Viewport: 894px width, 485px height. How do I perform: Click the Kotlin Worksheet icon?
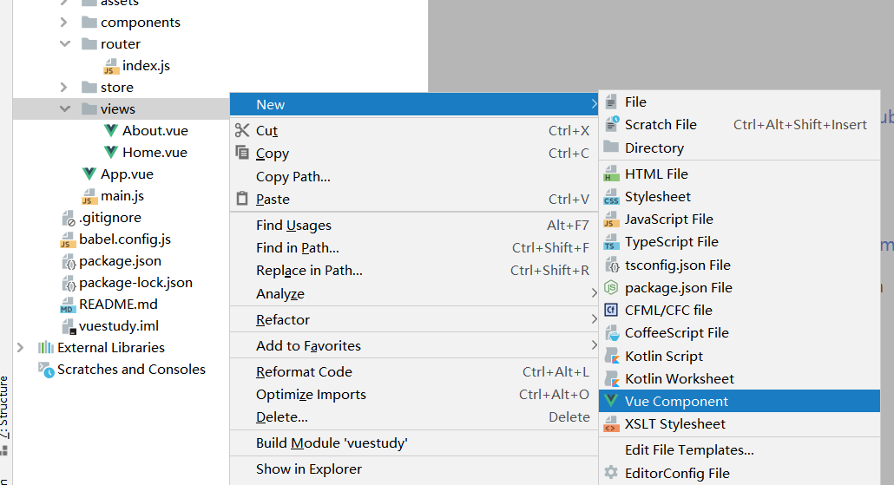click(x=611, y=379)
